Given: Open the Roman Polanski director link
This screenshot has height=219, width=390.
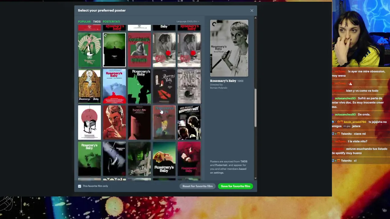Looking at the screenshot, I should (x=218, y=88).
